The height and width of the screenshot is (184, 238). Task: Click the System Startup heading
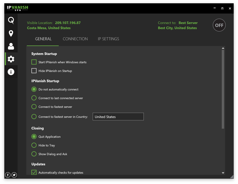(44, 54)
